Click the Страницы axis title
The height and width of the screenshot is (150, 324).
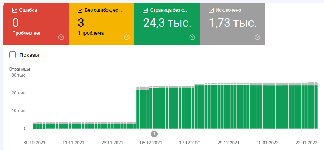click(x=19, y=69)
